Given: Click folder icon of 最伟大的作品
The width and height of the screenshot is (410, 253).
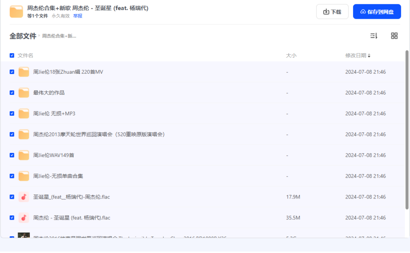Looking at the screenshot, I should point(24,93).
